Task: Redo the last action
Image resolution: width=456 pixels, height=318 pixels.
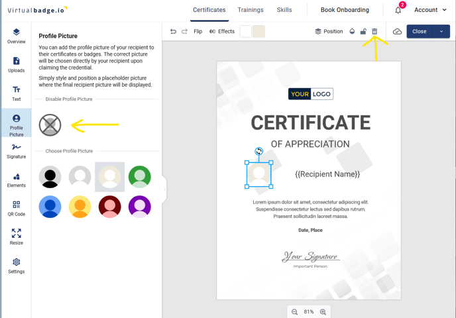Action: (x=184, y=31)
